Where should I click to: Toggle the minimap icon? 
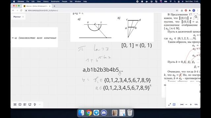pos(174,105)
